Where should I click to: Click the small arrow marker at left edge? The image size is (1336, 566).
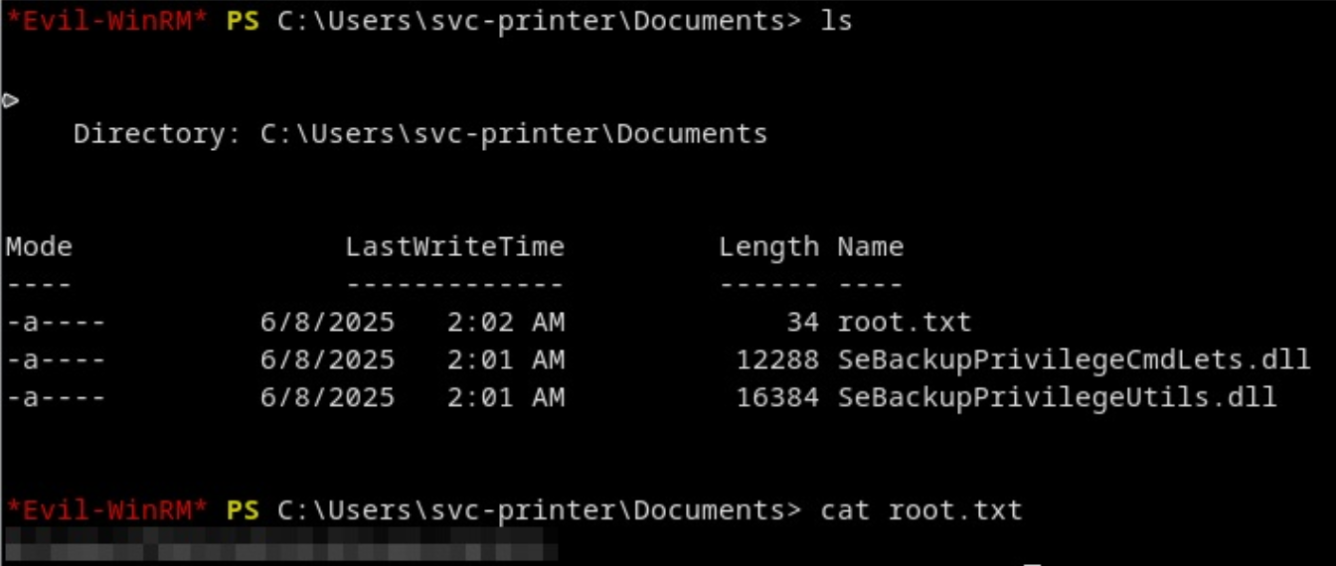pyautogui.click(x=10, y=98)
